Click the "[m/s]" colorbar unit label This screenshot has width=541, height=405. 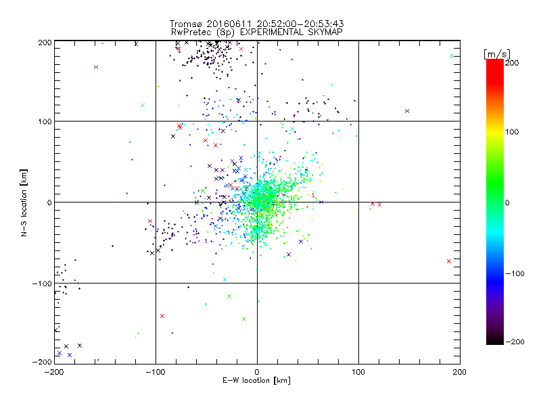point(497,54)
